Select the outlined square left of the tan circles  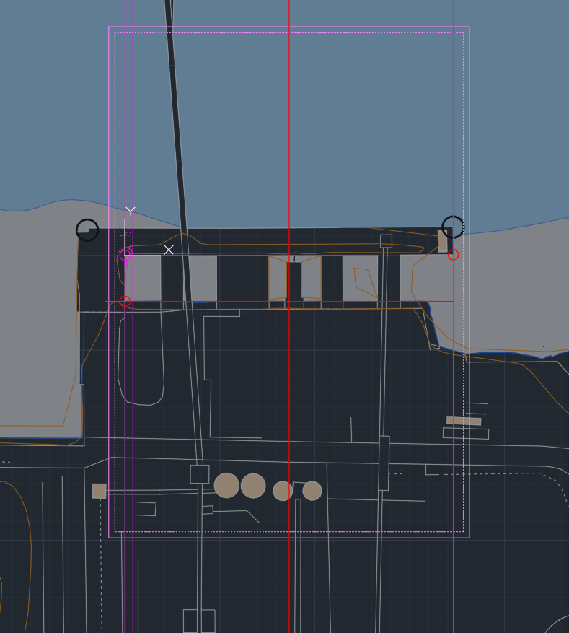click(x=200, y=474)
